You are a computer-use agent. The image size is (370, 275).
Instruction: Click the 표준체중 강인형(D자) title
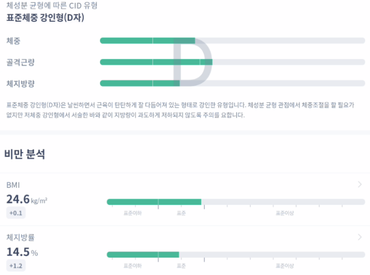coord(45,18)
